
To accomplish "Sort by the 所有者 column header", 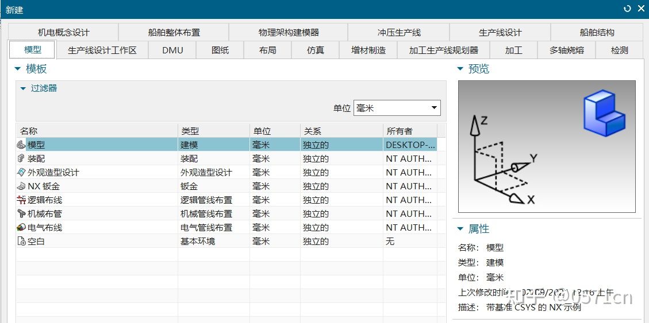I will coord(410,131).
